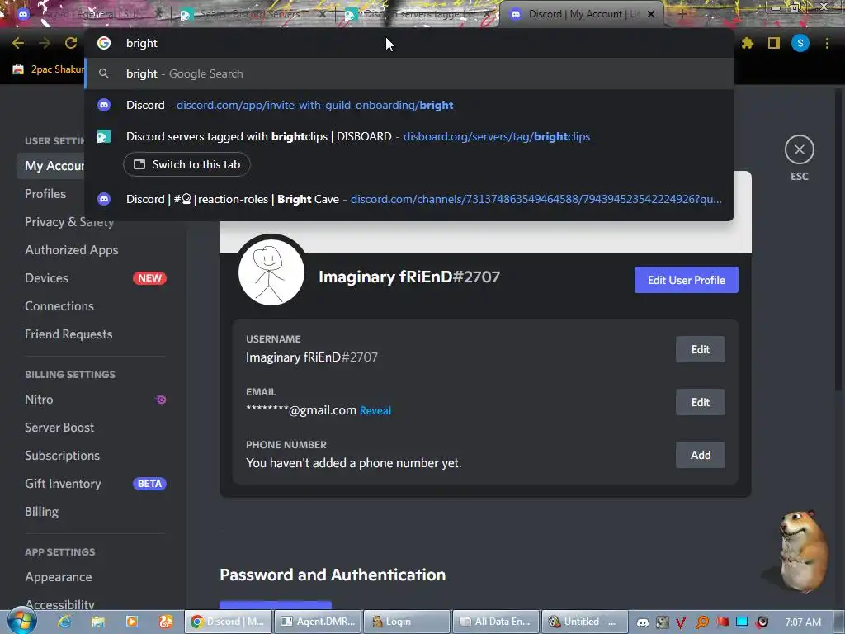Click the red flag Action Center tray icon
This screenshot has width=845, height=634.
[723, 622]
